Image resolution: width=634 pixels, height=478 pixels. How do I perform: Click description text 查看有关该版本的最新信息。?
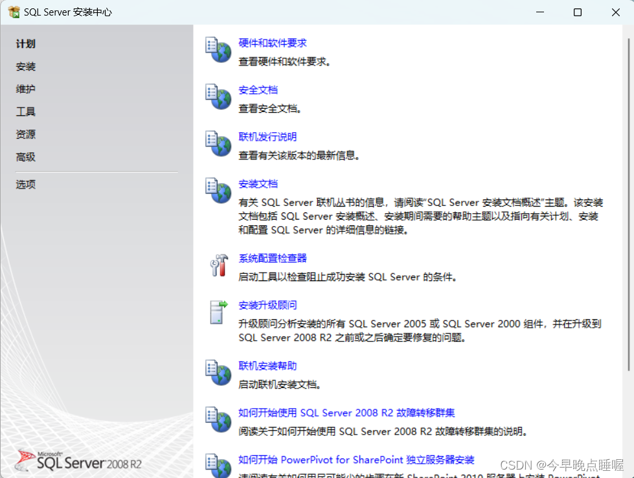pyautogui.click(x=299, y=155)
